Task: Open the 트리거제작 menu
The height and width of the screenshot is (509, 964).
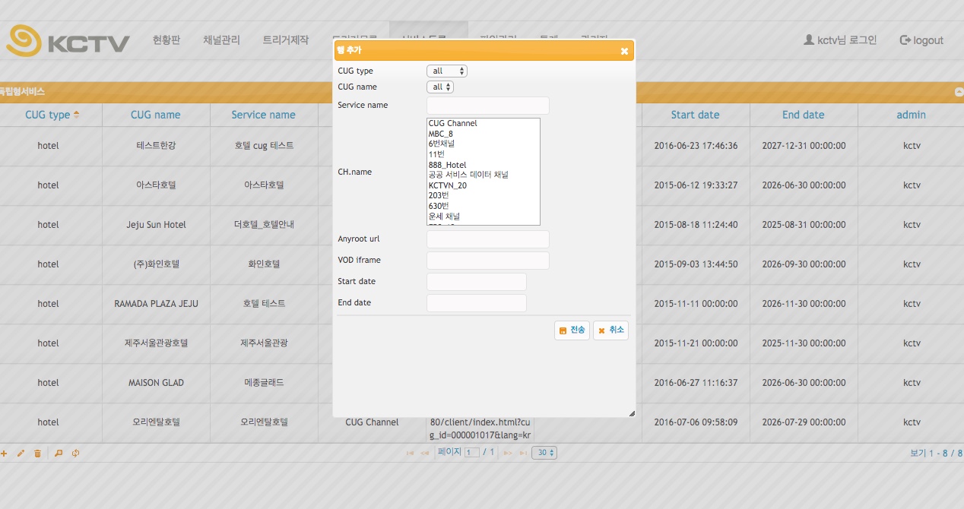Action: (x=286, y=40)
